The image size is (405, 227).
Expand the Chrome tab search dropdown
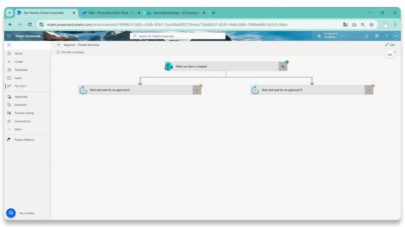9,13
